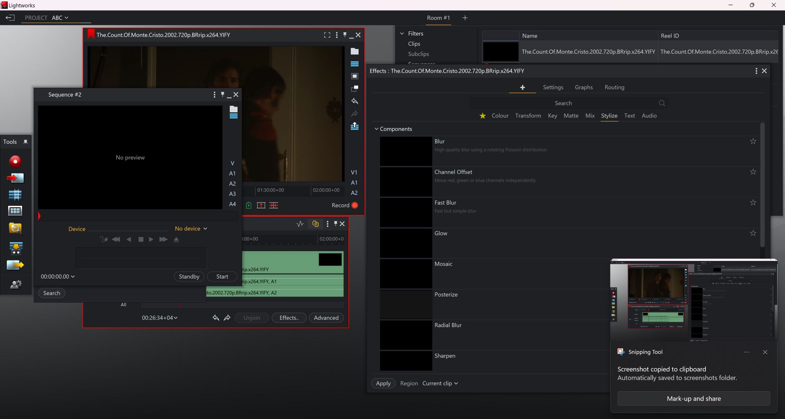785x419 pixels.
Task: Open Effects panel three-dot menu
Action: 756,71
